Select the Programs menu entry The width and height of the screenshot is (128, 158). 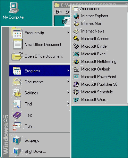[40, 71]
